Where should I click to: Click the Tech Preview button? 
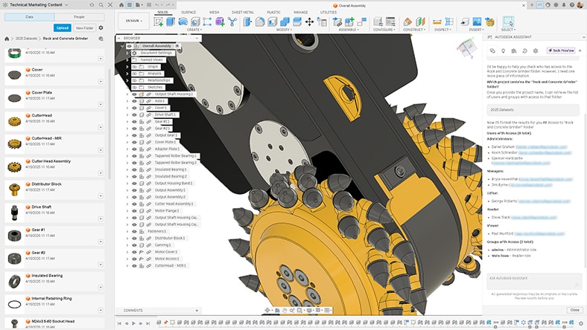point(561,51)
